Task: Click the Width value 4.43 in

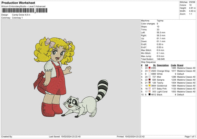Action: click(192, 11)
